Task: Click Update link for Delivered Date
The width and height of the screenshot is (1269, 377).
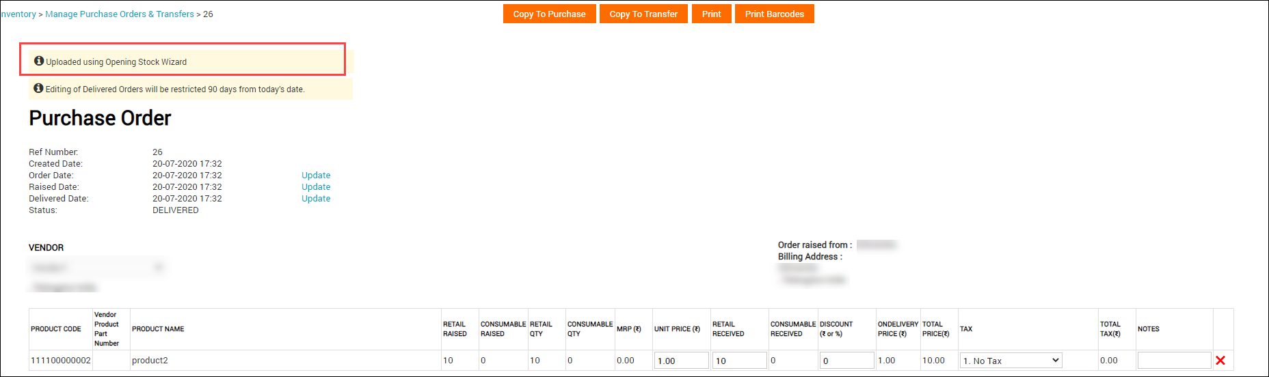Action: pyautogui.click(x=316, y=199)
